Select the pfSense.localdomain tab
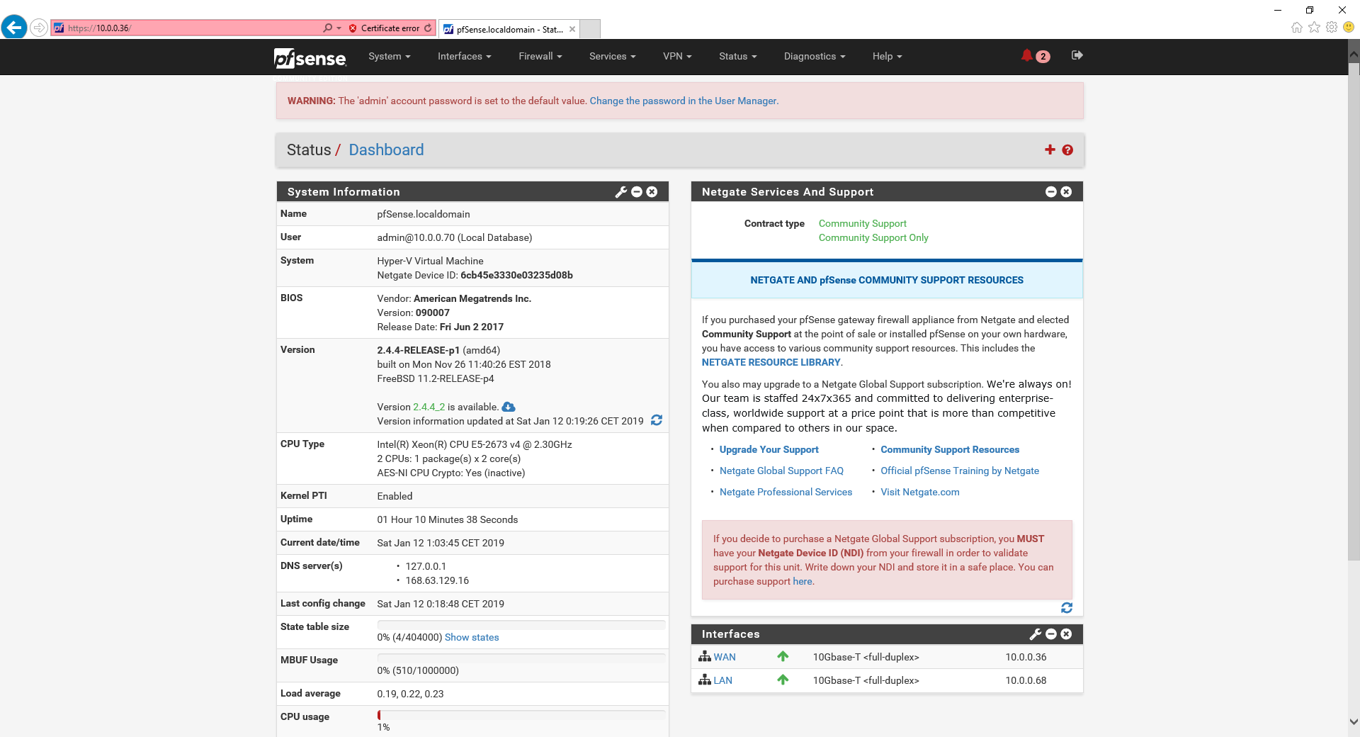 click(509, 29)
